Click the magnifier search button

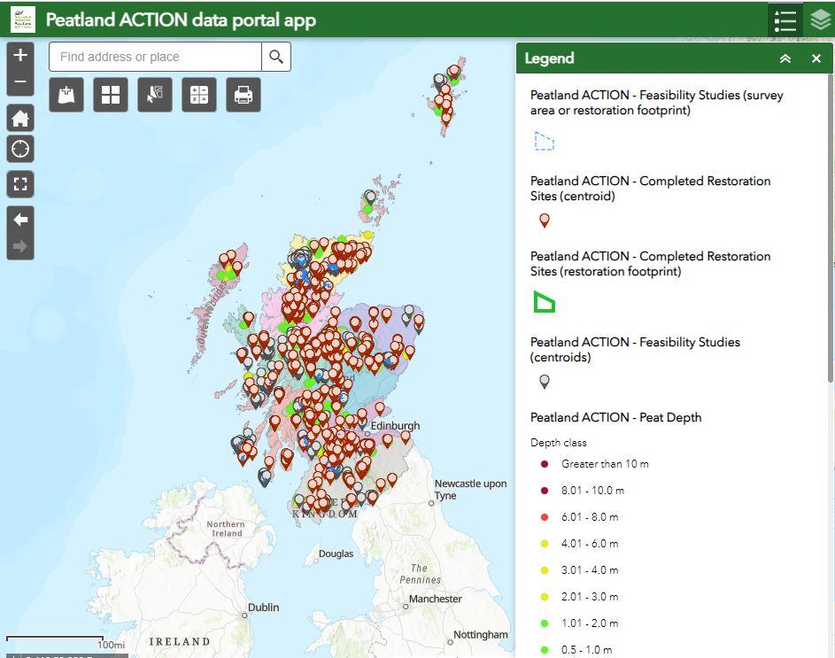point(276,57)
